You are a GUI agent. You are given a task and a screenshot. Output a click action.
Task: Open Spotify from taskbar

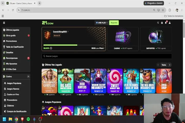point(28,119)
